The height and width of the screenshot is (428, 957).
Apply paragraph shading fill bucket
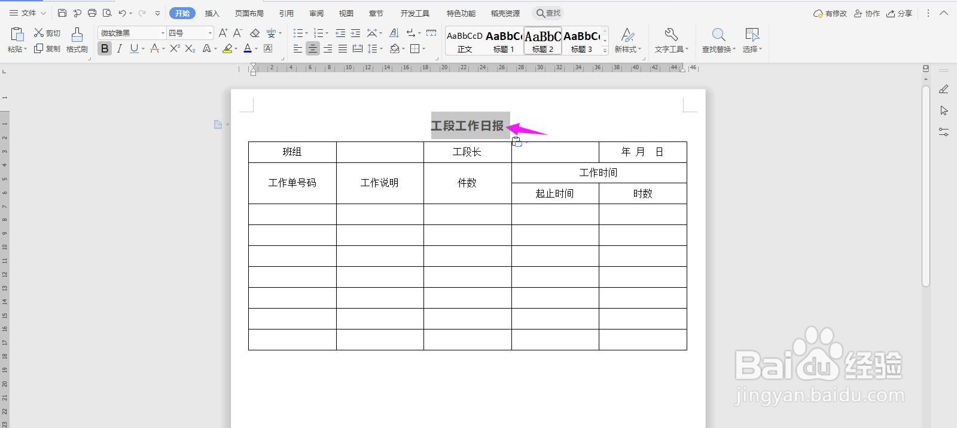394,49
